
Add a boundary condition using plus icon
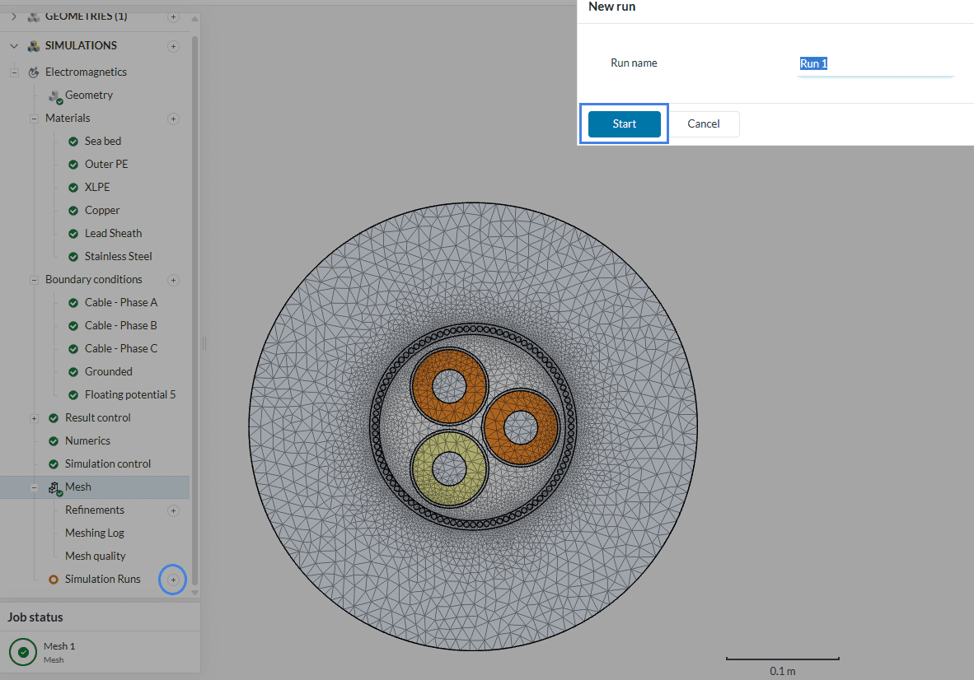[173, 280]
